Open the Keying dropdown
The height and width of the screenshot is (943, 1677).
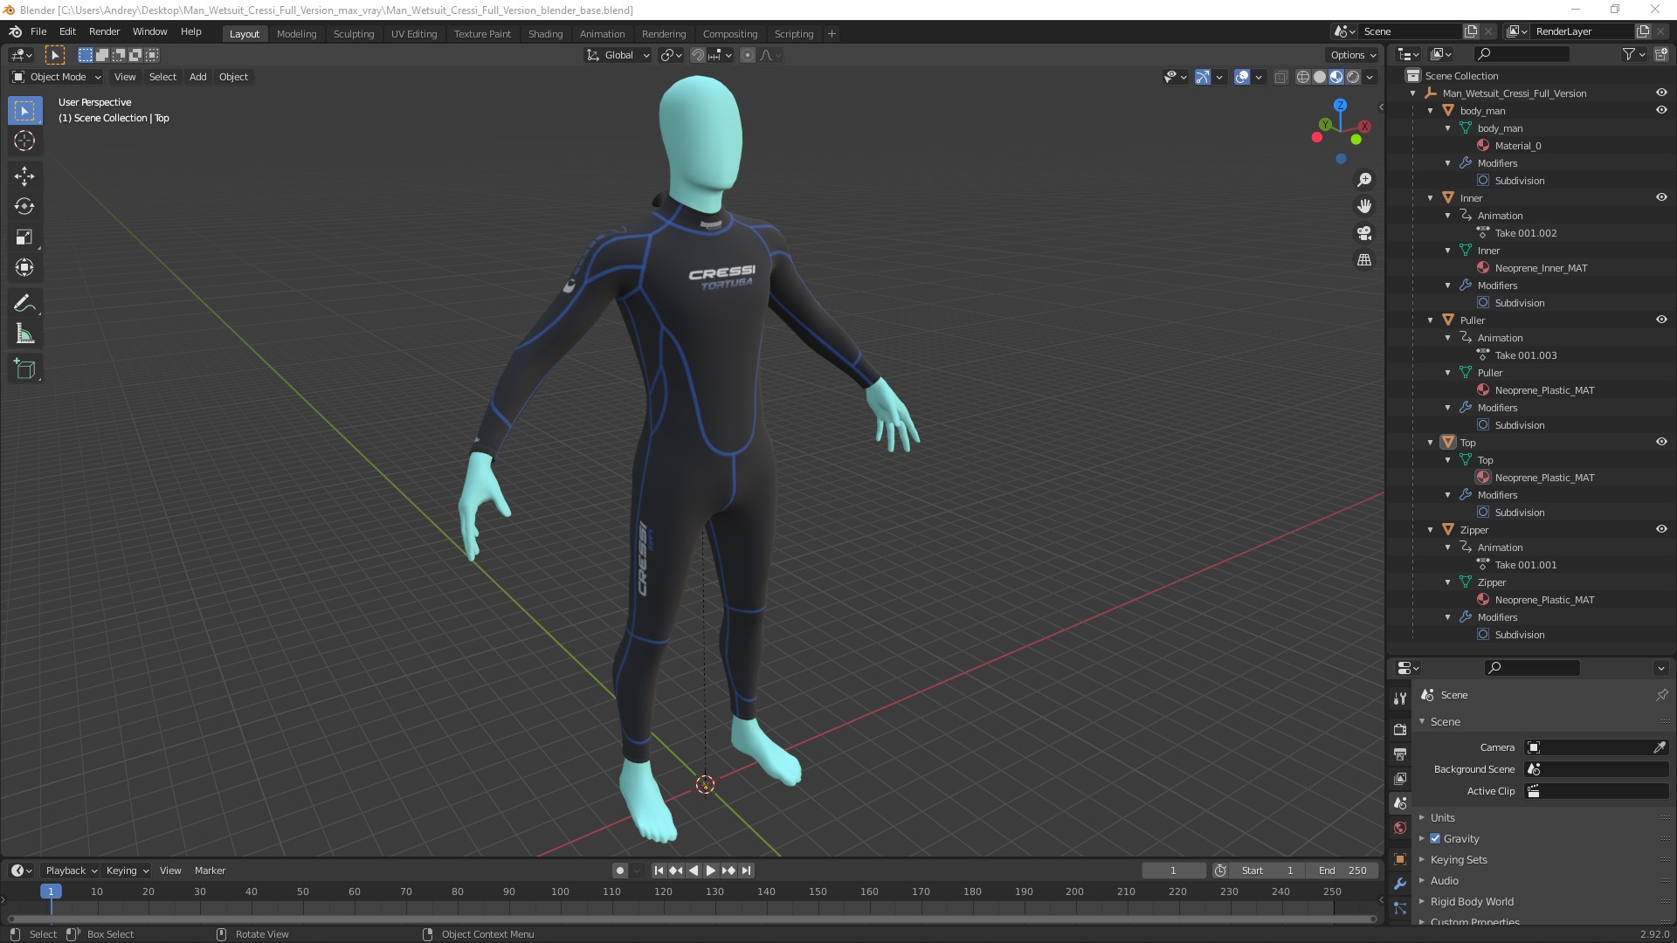(127, 871)
